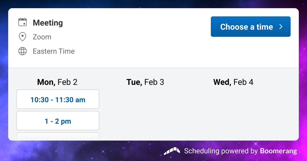Click the calendar icon beside Meeting

click(x=23, y=22)
